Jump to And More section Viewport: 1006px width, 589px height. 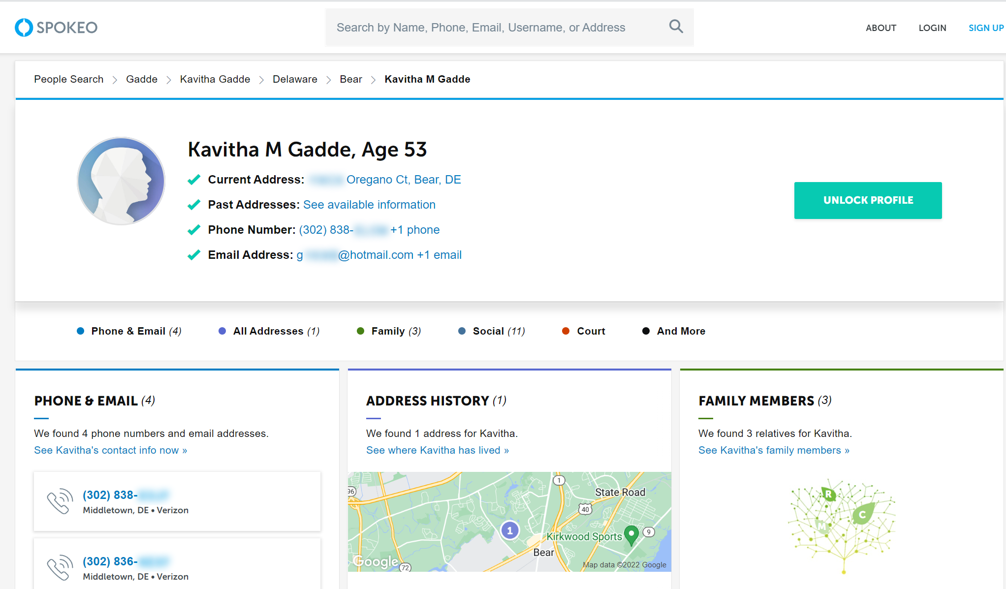pyautogui.click(x=673, y=331)
